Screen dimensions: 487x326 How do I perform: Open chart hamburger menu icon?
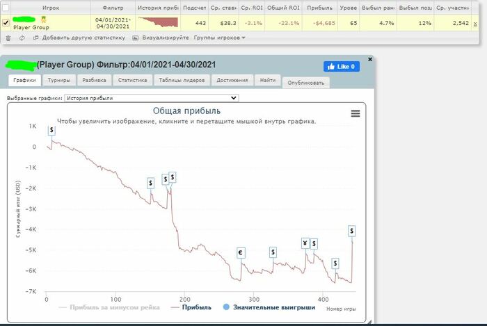click(x=356, y=113)
